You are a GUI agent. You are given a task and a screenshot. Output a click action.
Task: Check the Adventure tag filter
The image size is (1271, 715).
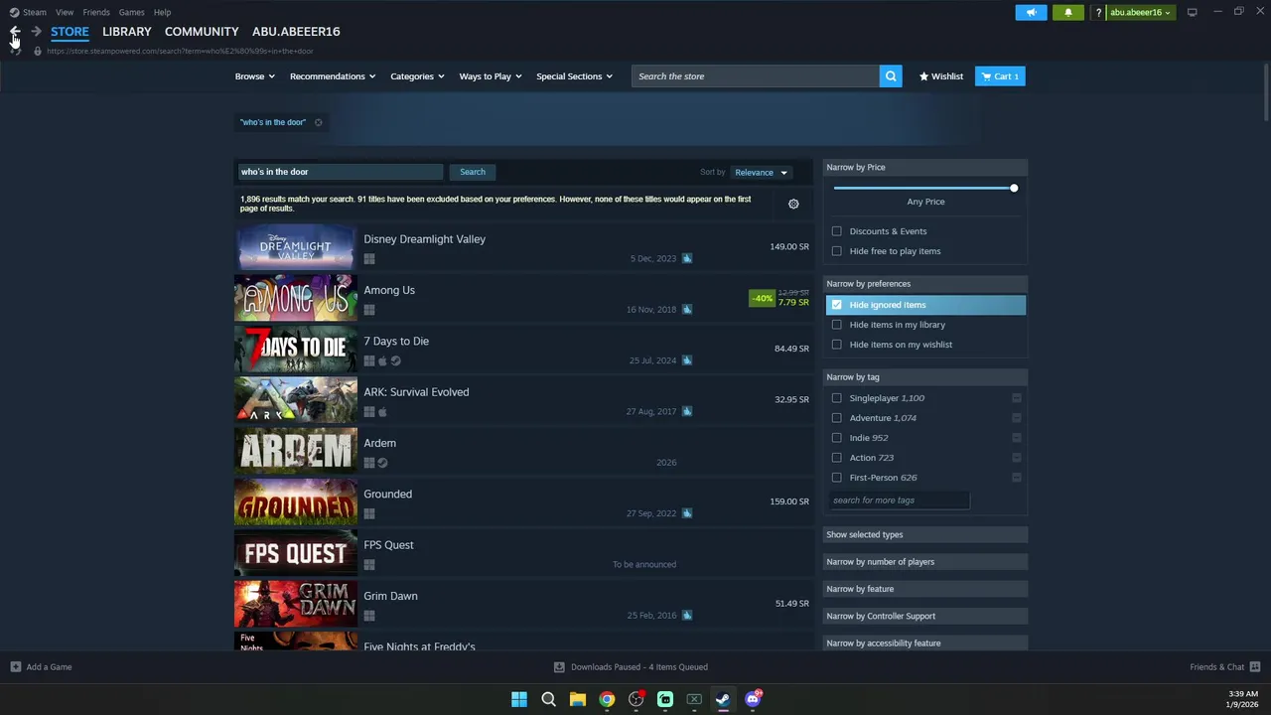click(x=837, y=418)
